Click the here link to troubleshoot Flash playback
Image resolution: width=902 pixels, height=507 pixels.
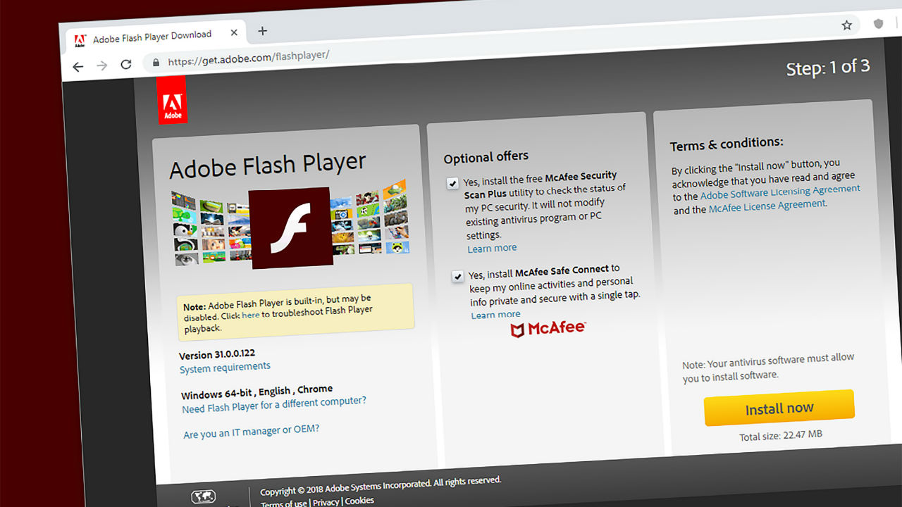tap(250, 315)
